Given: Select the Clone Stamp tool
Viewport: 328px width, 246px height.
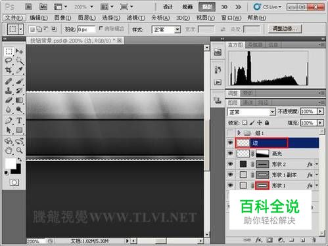Looking at the screenshot, I should (x=9, y=91).
